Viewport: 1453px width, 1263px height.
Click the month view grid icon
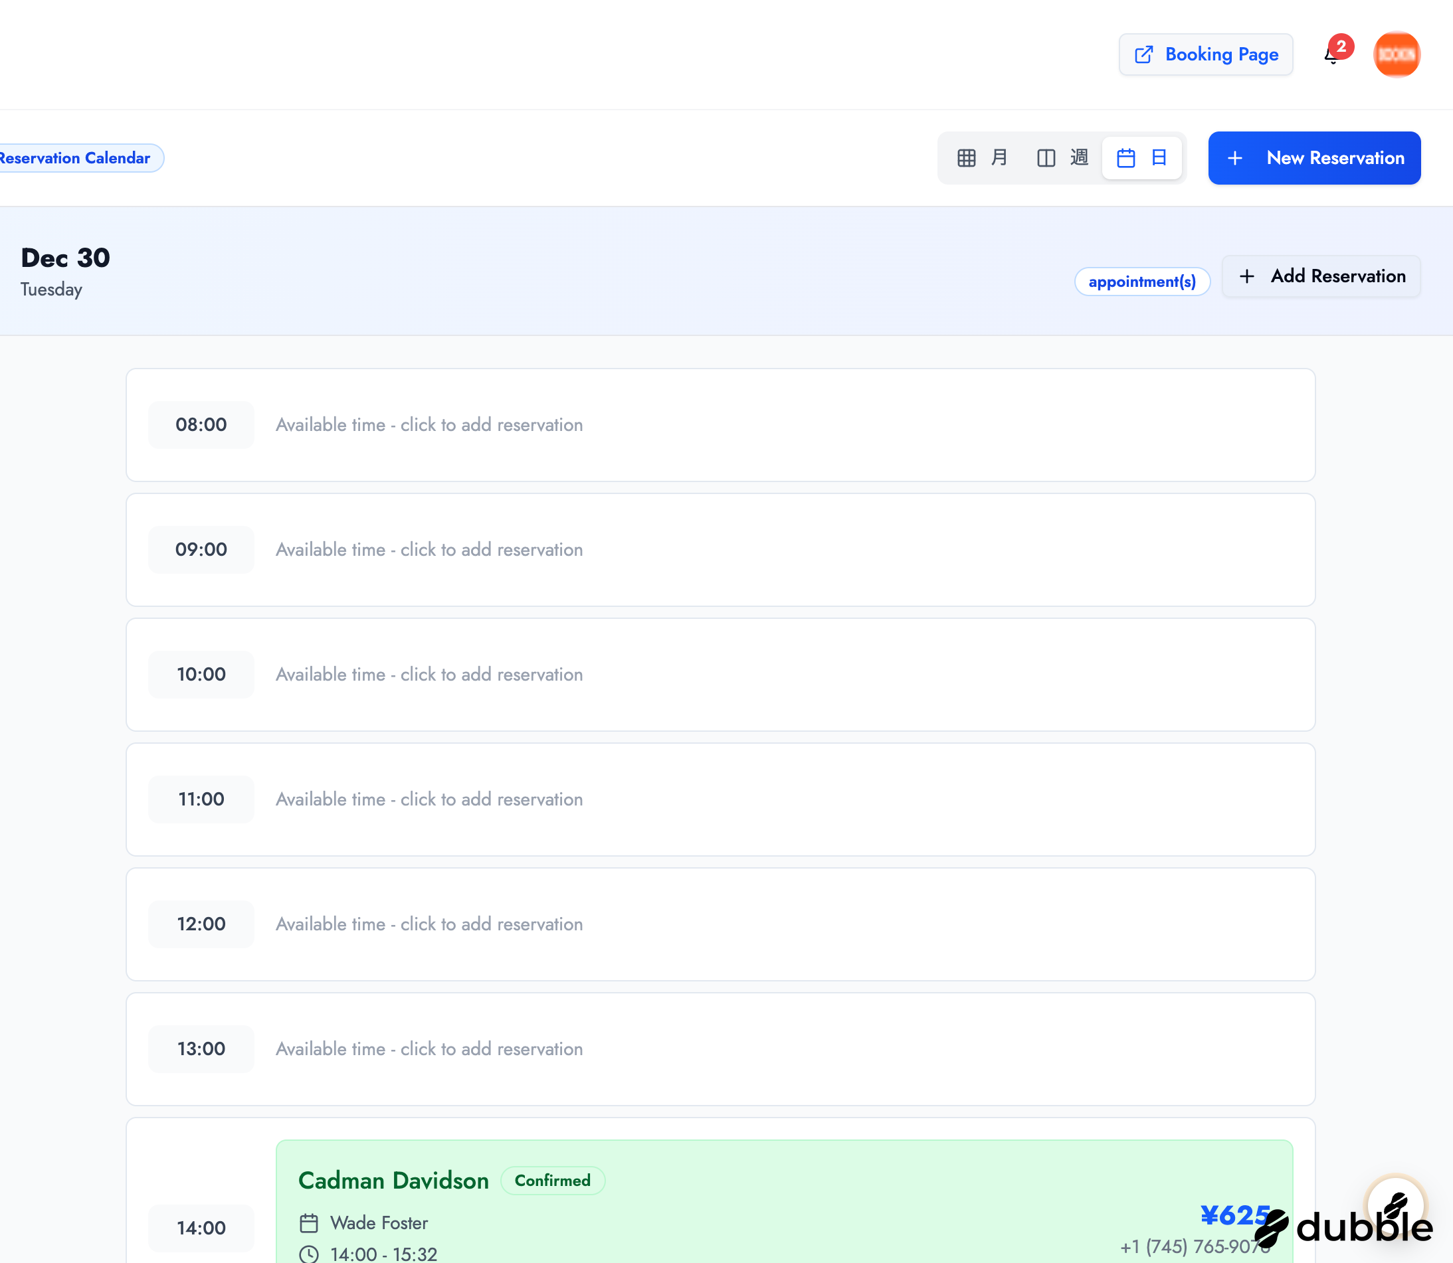click(x=967, y=158)
